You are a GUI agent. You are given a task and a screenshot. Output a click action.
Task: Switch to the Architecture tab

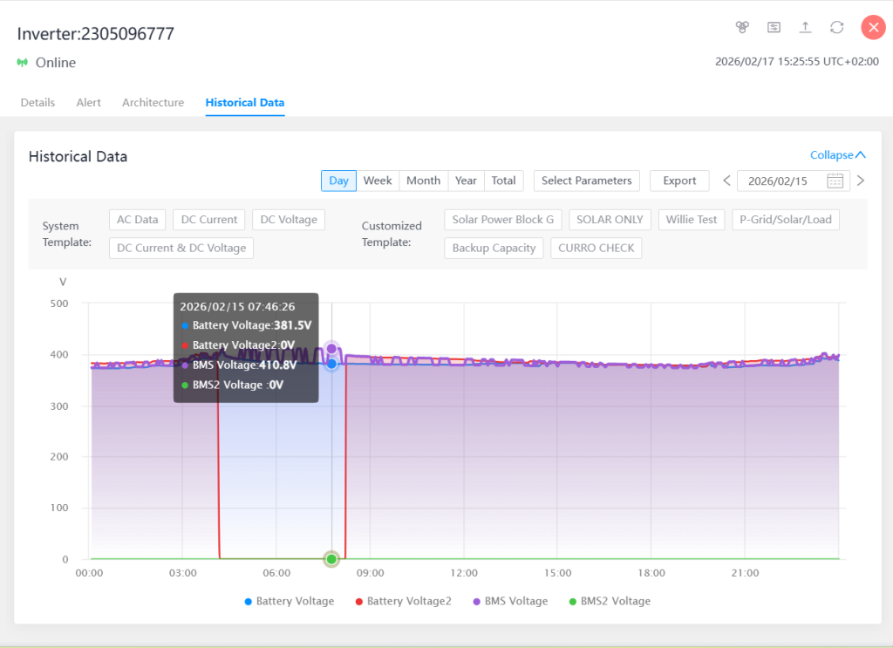click(153, 102)
